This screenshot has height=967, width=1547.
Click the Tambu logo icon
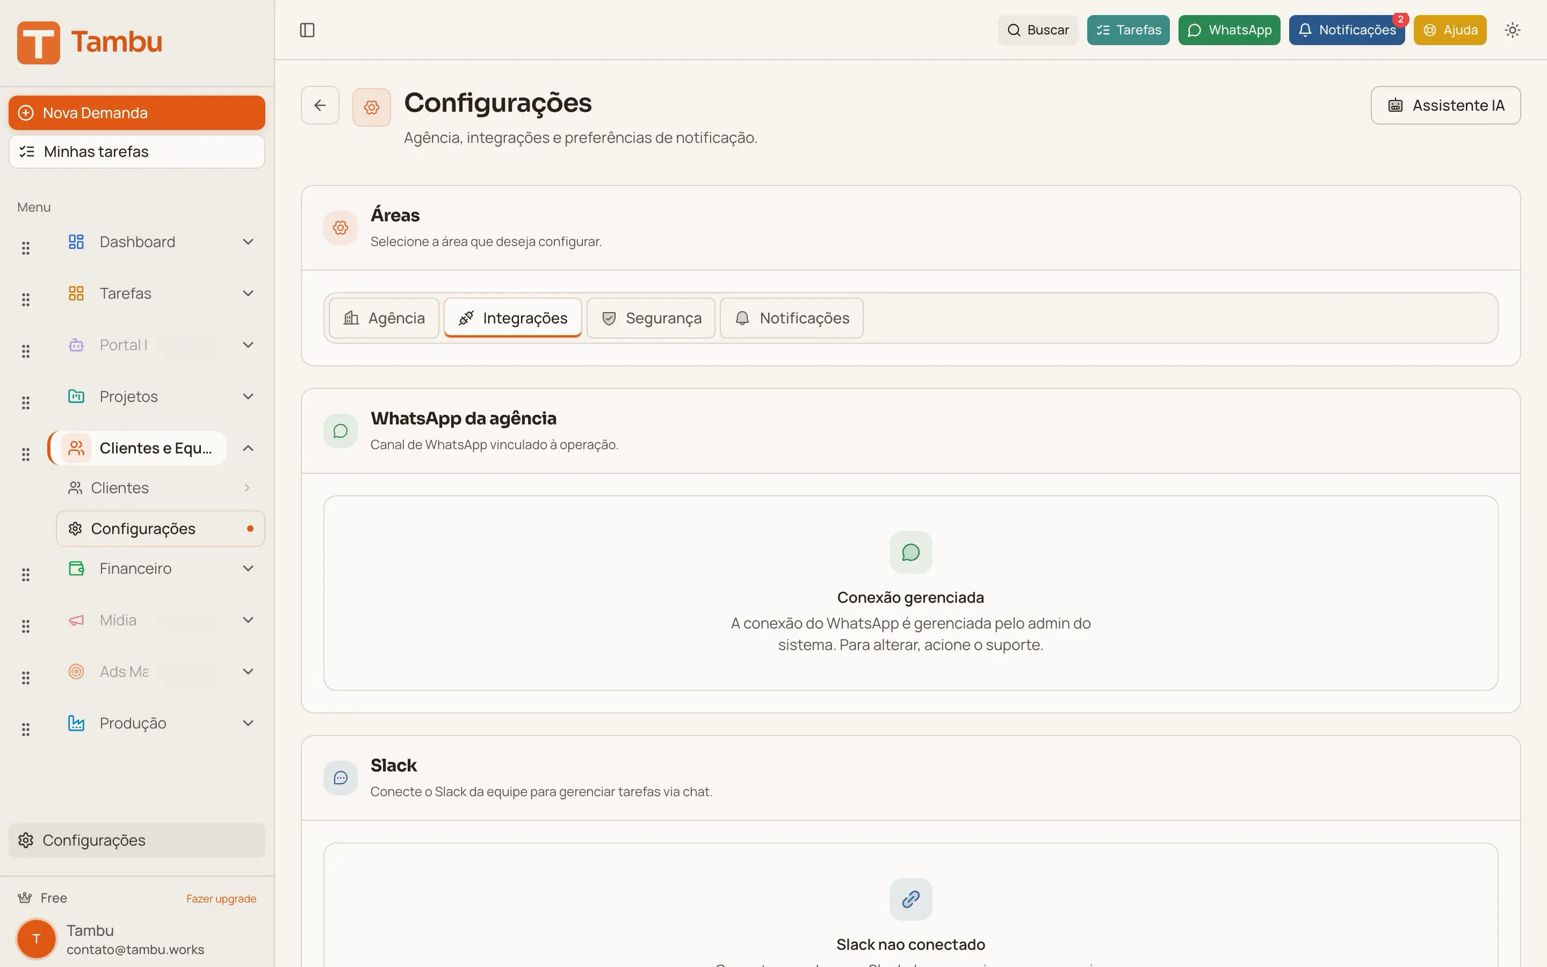[x=37, y=42]
